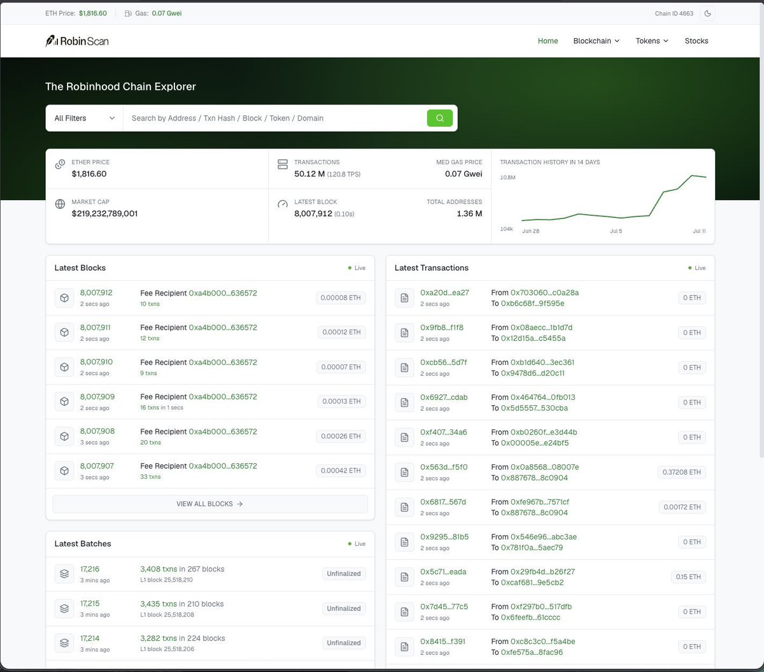Toggle dark mode moon icon
Viewport: 764px width, 672px height.
pos(707,13)
